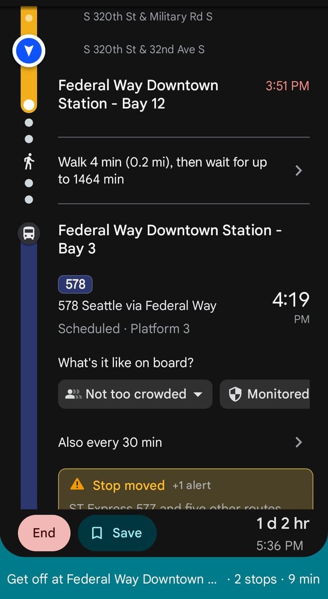Toggle the Monitored chip
This screenshot has height=599, width=328.
tap(266, 394)
